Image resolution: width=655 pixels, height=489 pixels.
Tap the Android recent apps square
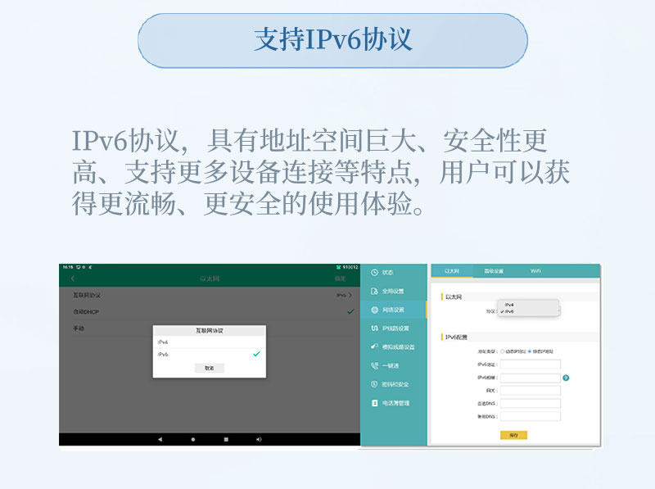pos(226,439)
